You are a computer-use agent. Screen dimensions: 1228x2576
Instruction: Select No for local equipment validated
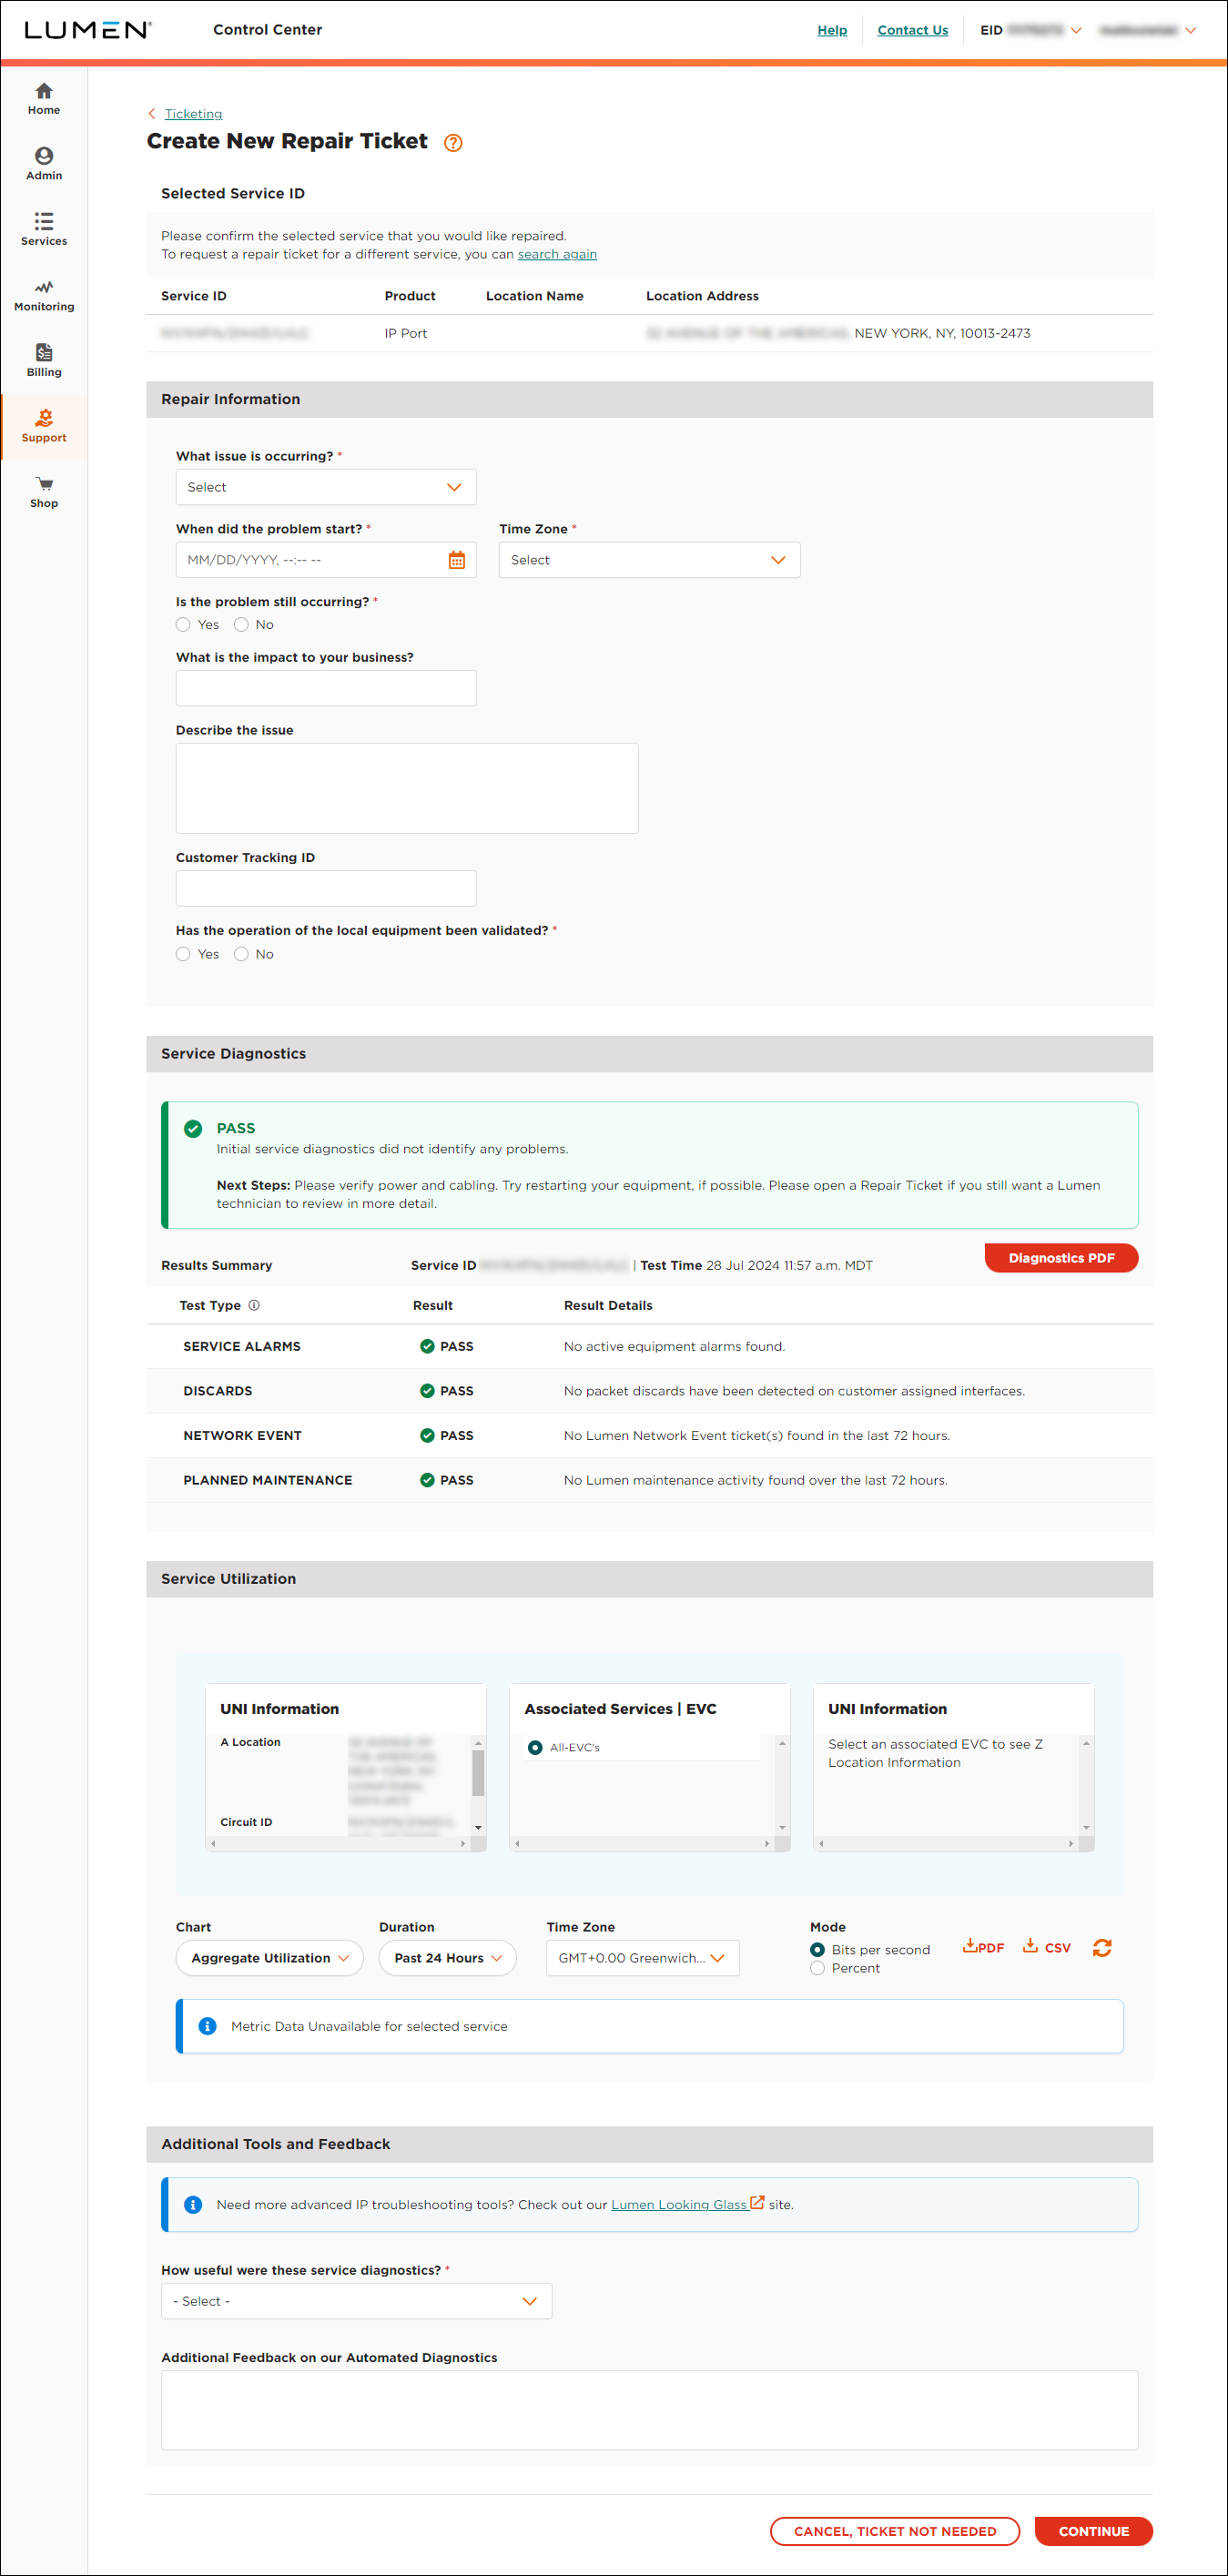pos(241,954)
